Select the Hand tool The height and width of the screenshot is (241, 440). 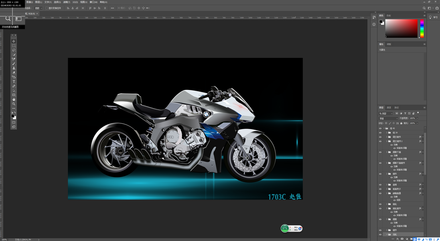coord(14,100)
